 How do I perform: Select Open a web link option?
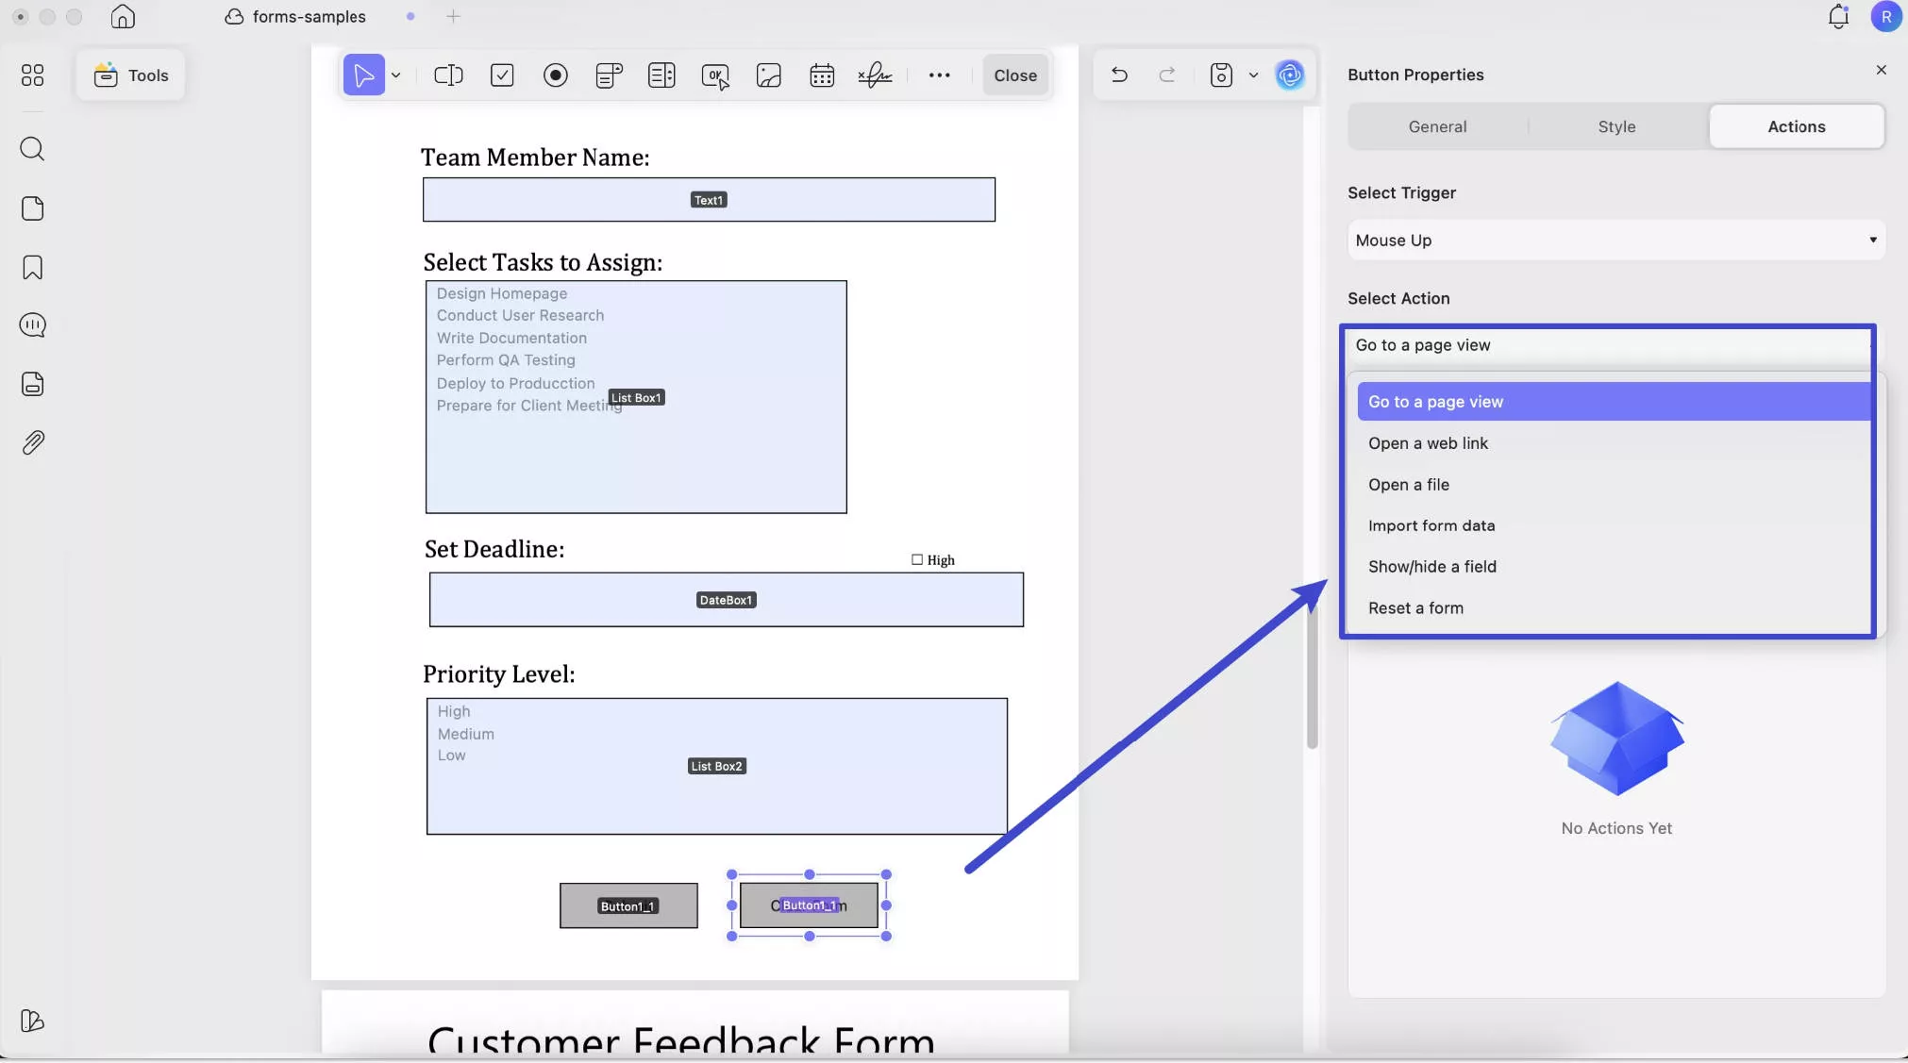[1614, 443]
